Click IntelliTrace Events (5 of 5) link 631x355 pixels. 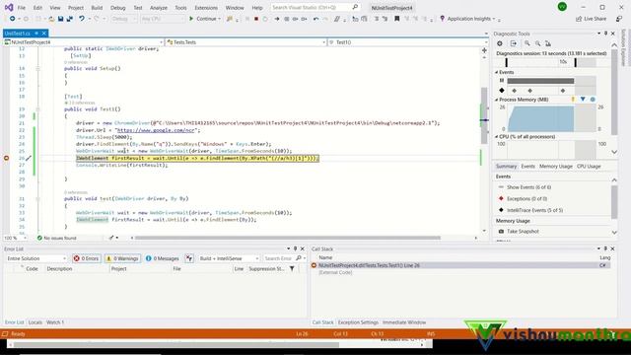[534, 210]
